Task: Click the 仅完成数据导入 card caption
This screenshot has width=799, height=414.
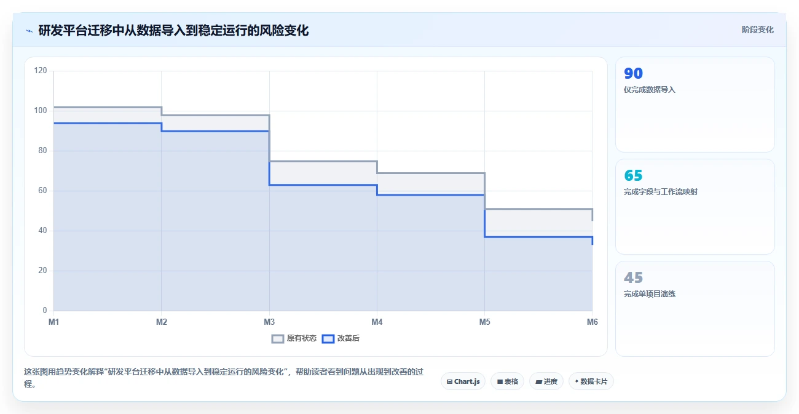Action: [x=650, y=90]
